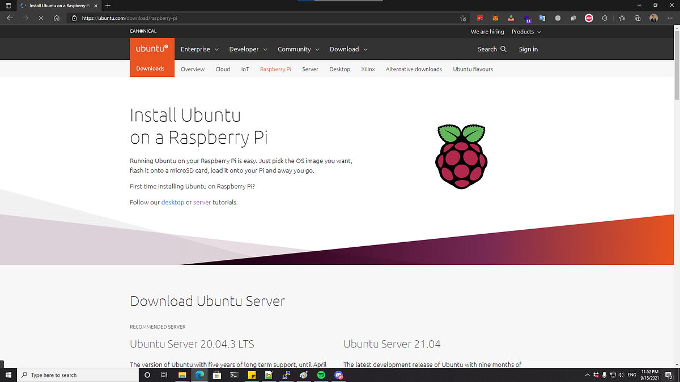680x382 pixels.
Task: Open browser Collections
Action: [637, 18]
